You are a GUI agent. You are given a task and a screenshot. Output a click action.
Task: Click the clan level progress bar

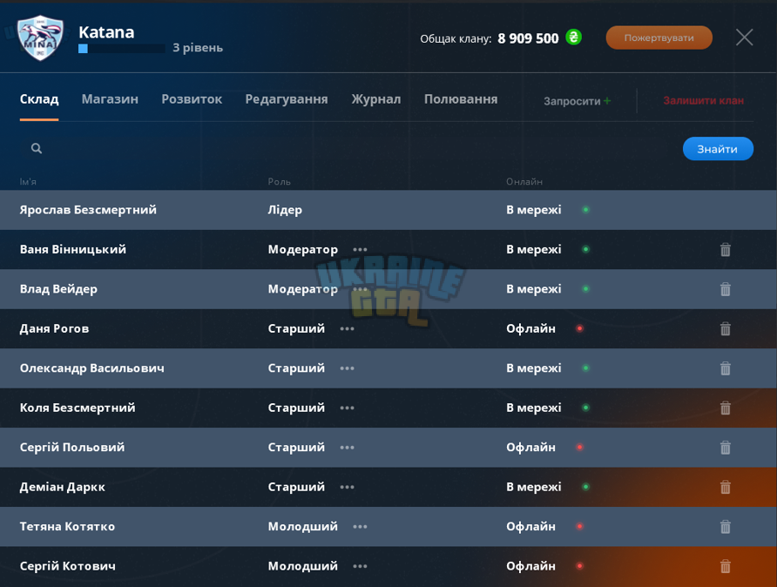tap(122, 49)
